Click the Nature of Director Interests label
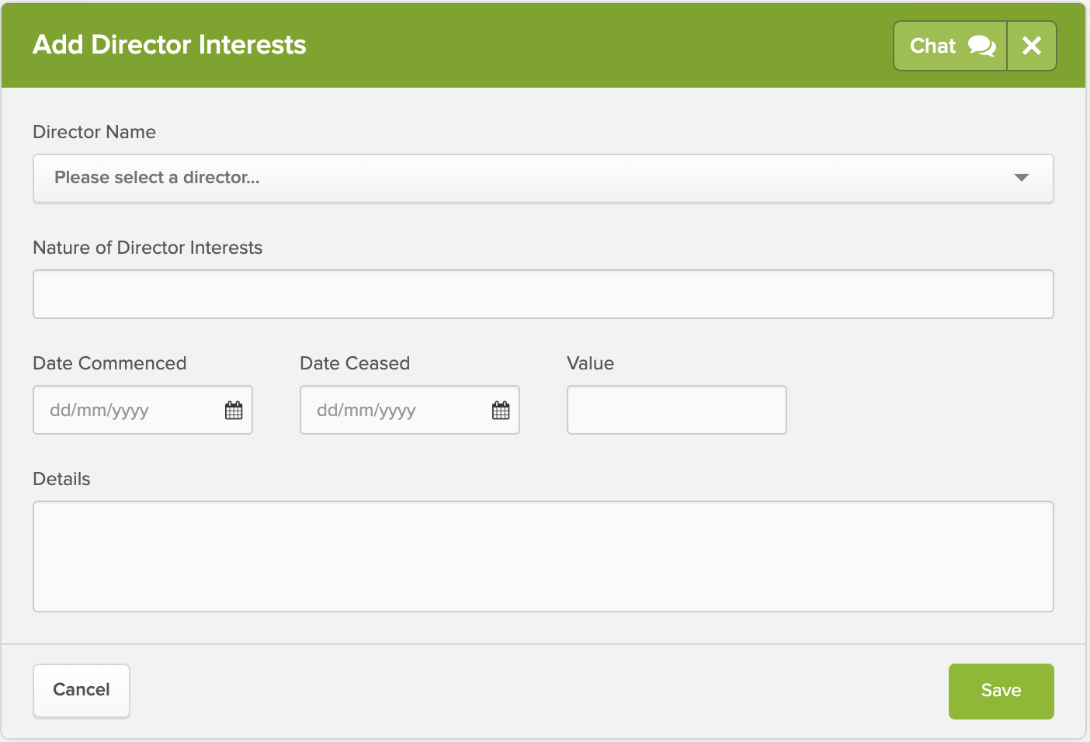The image size is (1090, 742). point(148,248)
